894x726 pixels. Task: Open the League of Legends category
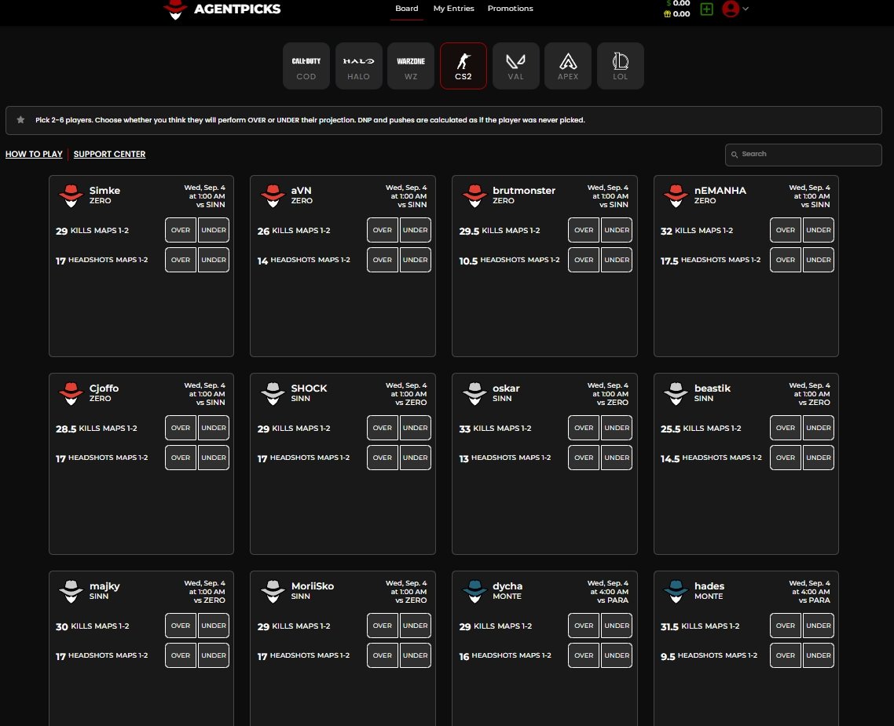coord(621,66)
